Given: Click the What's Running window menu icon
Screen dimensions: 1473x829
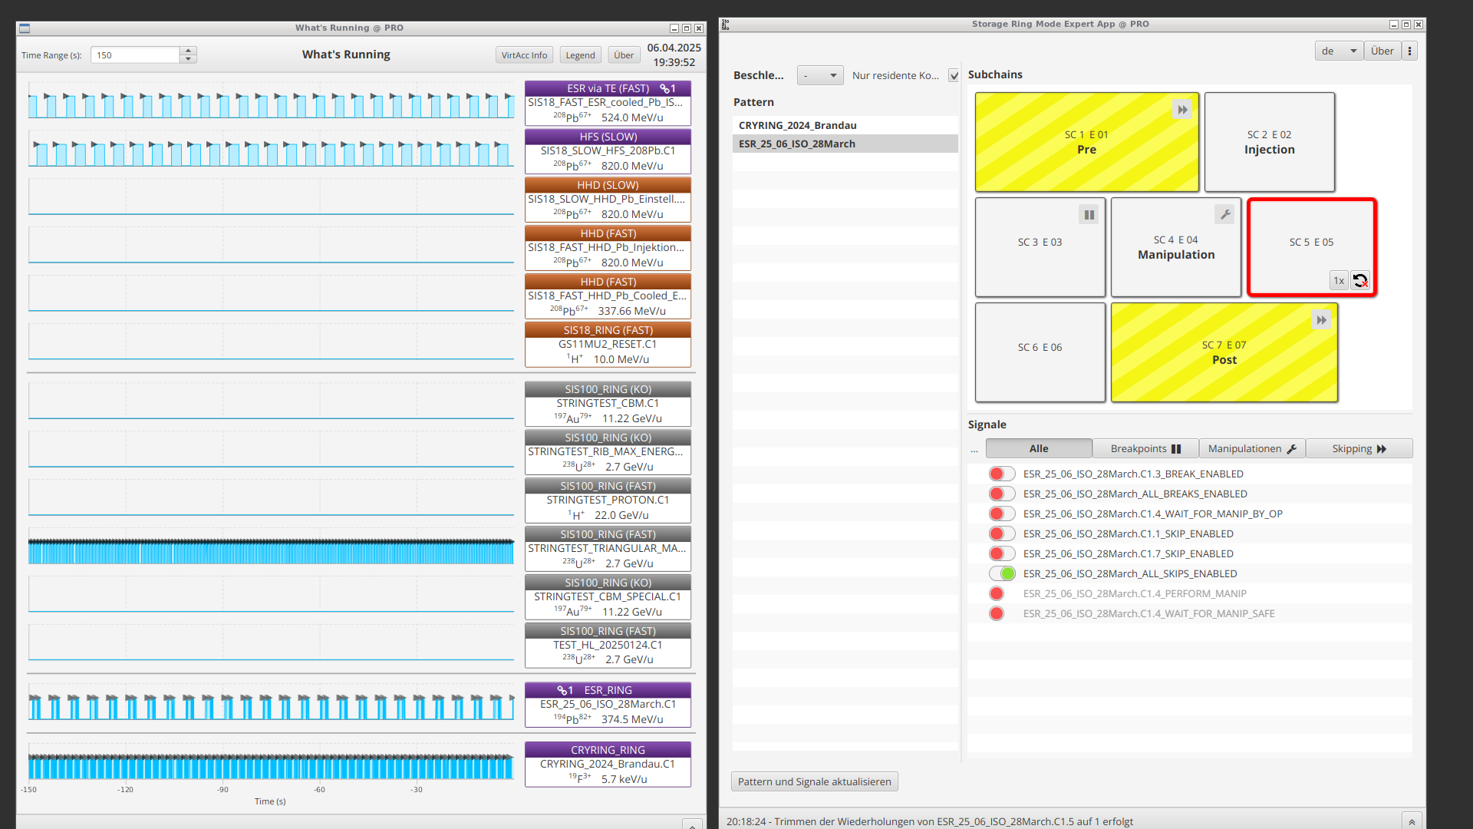Looking at the screenshot, I should 25,28.
